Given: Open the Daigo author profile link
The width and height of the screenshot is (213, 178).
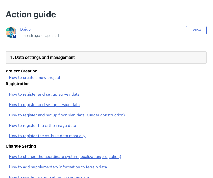Looking at the screenshot, I should (25, 29).
